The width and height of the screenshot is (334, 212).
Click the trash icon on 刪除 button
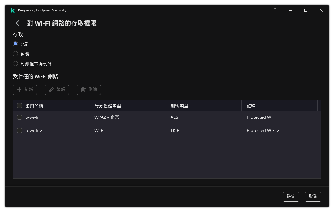[x=84, y=90]
